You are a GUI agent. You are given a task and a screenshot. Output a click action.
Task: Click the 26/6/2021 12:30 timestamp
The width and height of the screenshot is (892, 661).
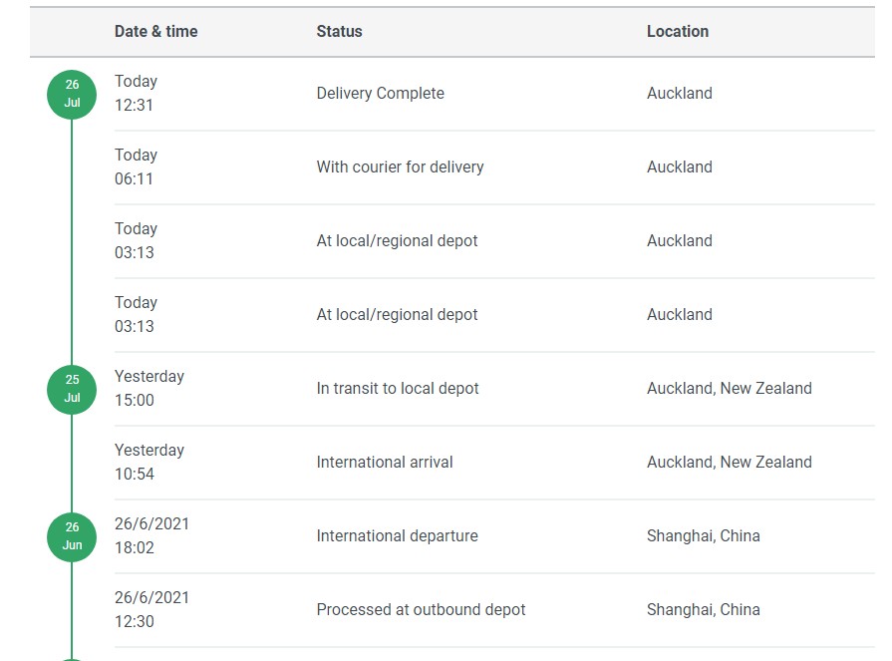pos(151,610)
